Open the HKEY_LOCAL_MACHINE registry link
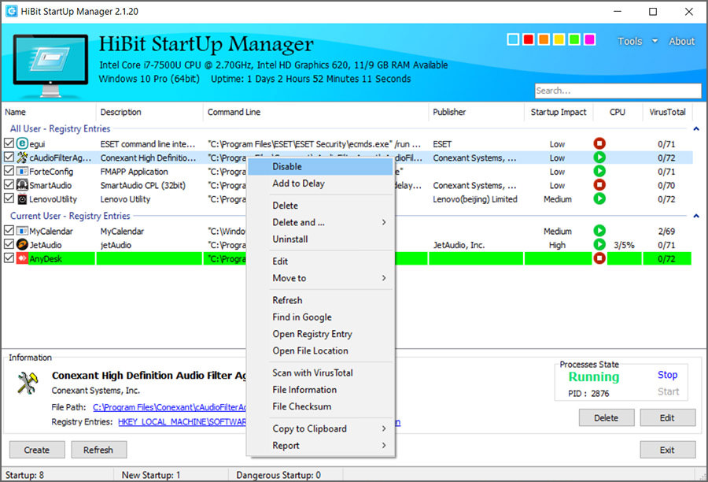708x482 pixels. [x=183, y=422]
